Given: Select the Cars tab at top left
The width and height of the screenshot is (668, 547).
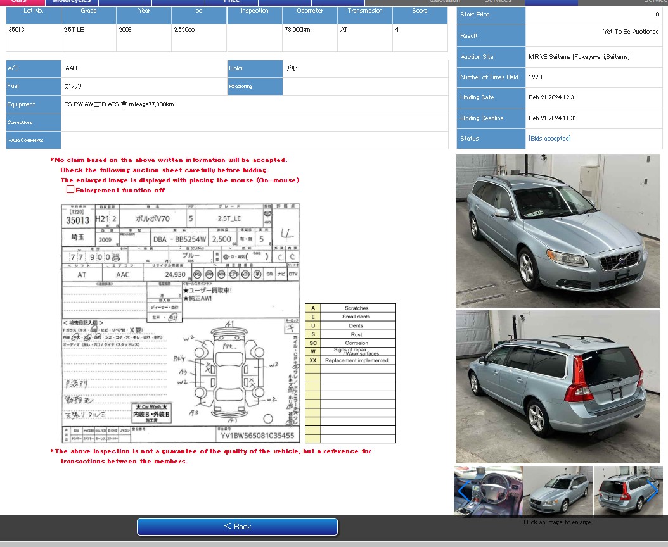Looking at the screenshot, I should tap(19, 2).
